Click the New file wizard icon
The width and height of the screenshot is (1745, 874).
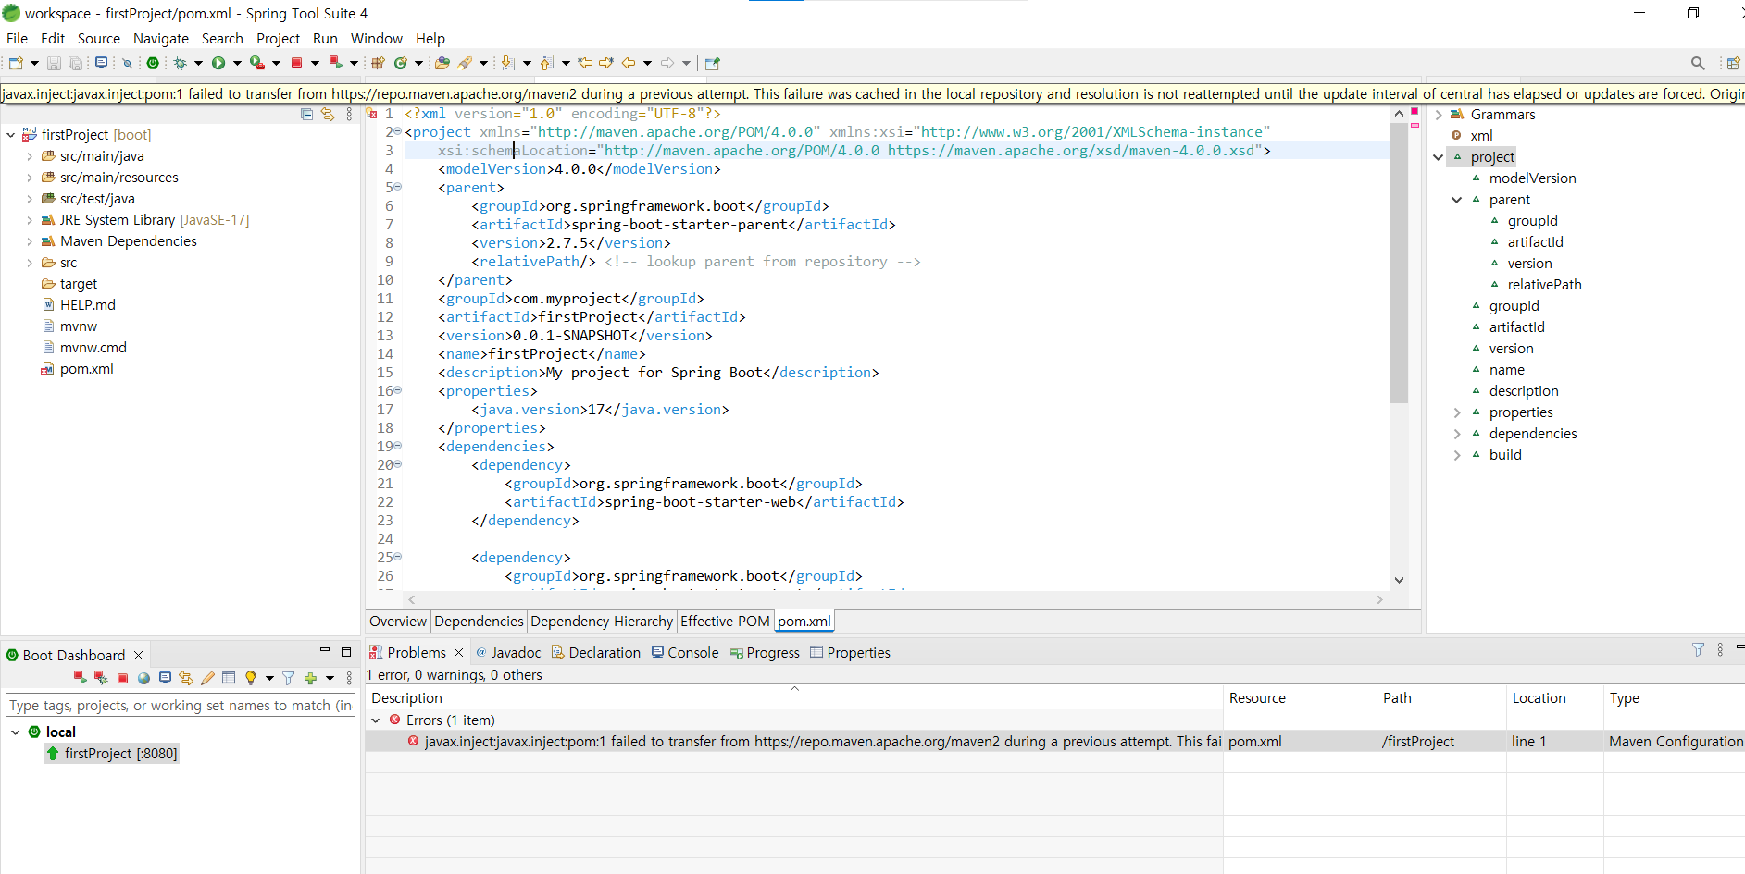click(x=16, y=63)
